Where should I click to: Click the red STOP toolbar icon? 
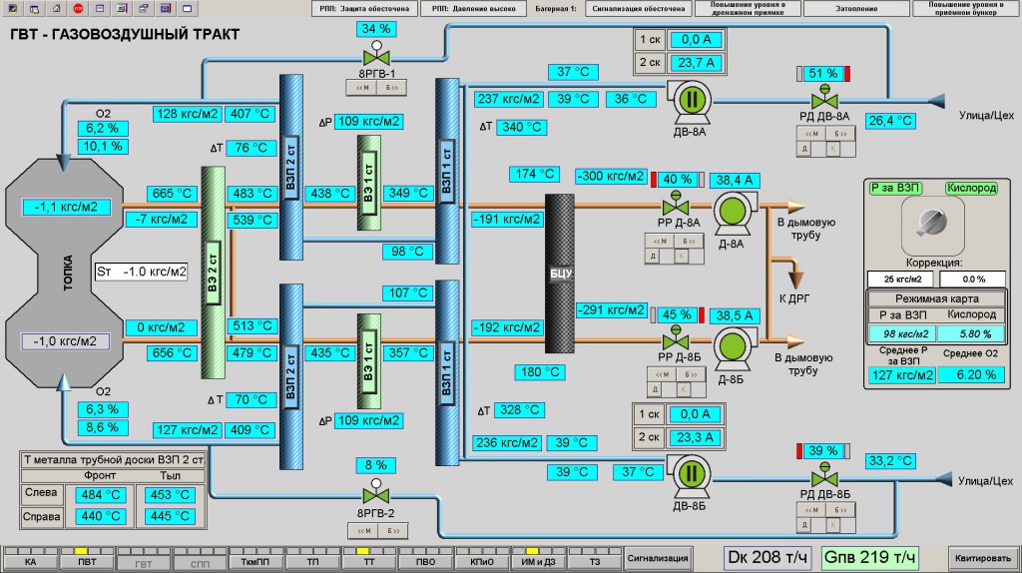78,8
